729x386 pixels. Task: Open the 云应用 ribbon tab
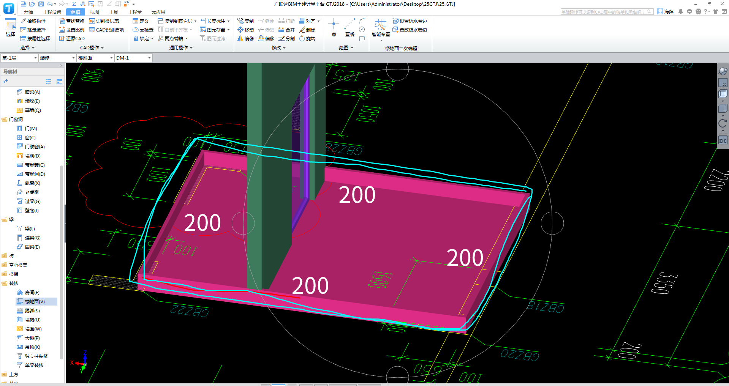coord(158,12)
